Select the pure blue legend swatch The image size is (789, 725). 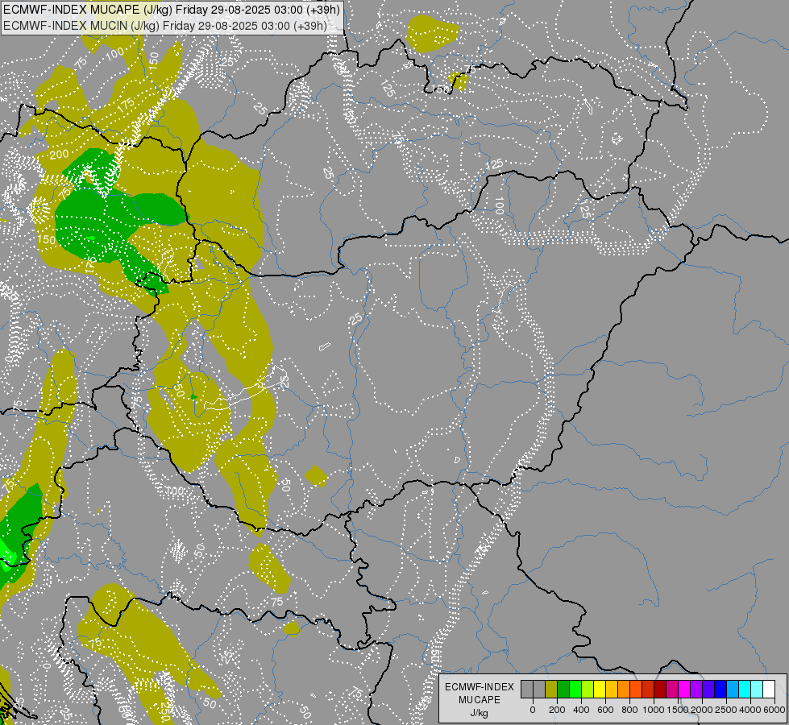coord(721,689)
